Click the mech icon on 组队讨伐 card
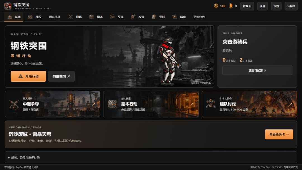302x170 pixels. click(211, 104)
